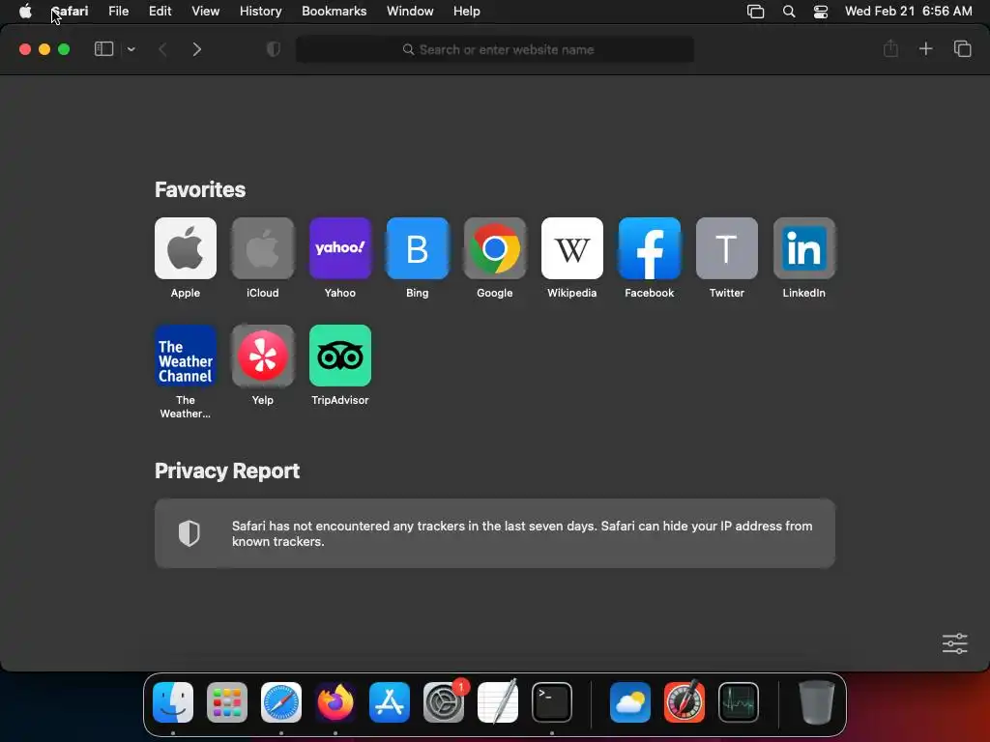Show the Safari sidebar
Viewport: 990px width, 742px height.
pyautogui.click(x=103, y=48)
